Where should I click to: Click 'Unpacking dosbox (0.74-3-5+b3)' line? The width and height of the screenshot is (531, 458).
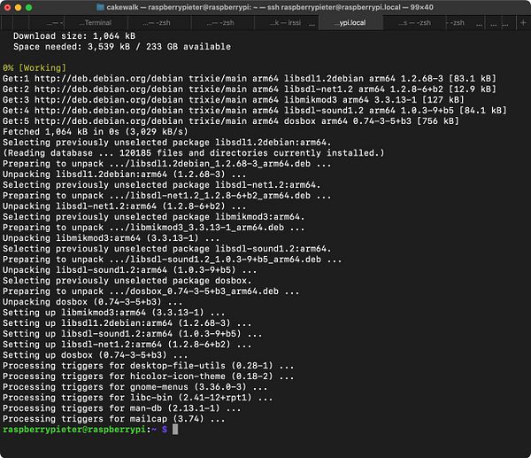click(x=92, y=302)
